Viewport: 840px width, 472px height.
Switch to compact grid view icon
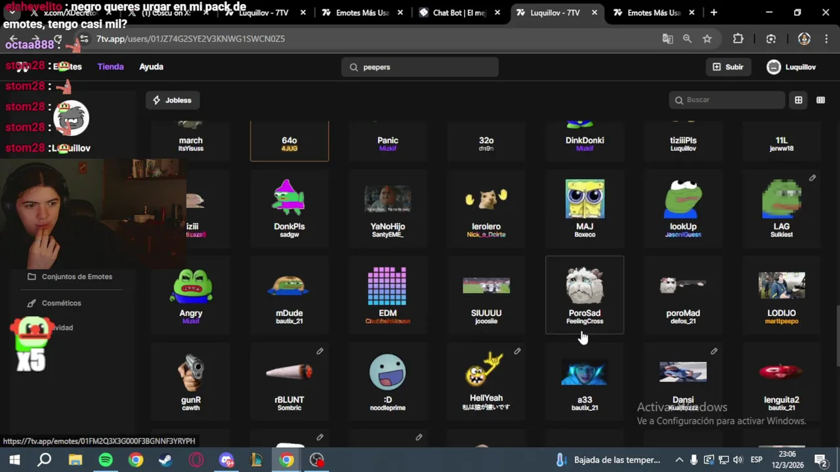(820, 100)
